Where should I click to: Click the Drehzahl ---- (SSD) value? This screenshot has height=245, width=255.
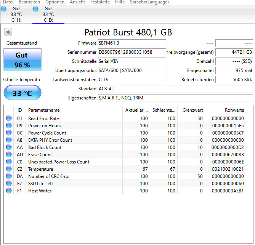click(234, 61)
